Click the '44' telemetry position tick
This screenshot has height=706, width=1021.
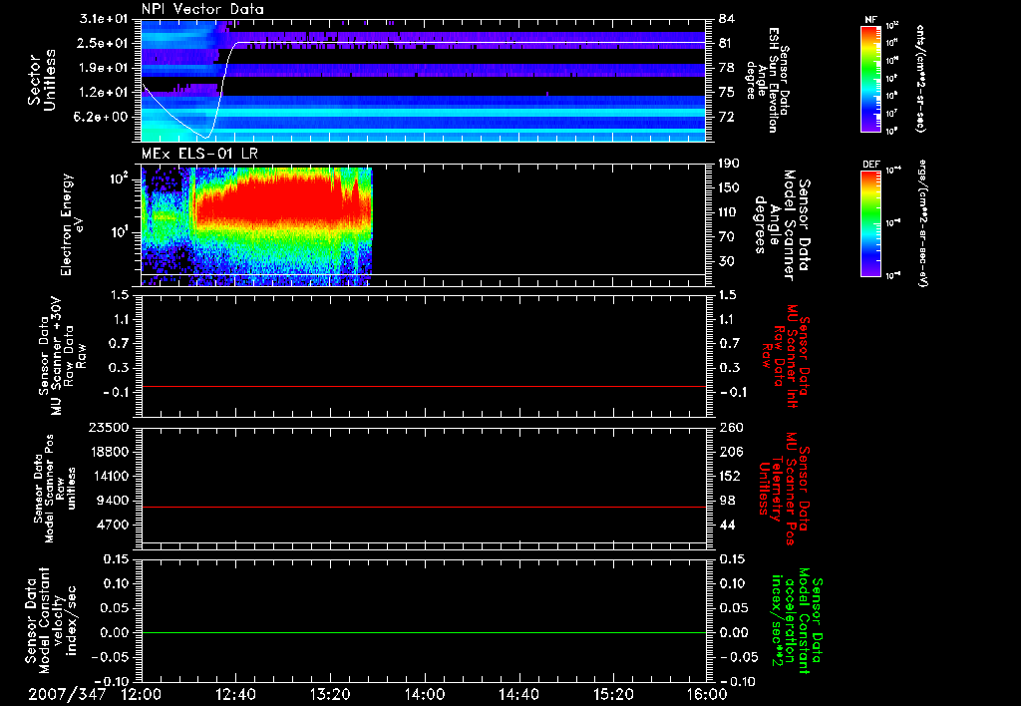[727, 525]
